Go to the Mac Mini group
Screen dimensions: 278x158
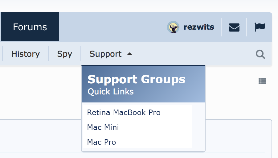click(x=103, y=127)
